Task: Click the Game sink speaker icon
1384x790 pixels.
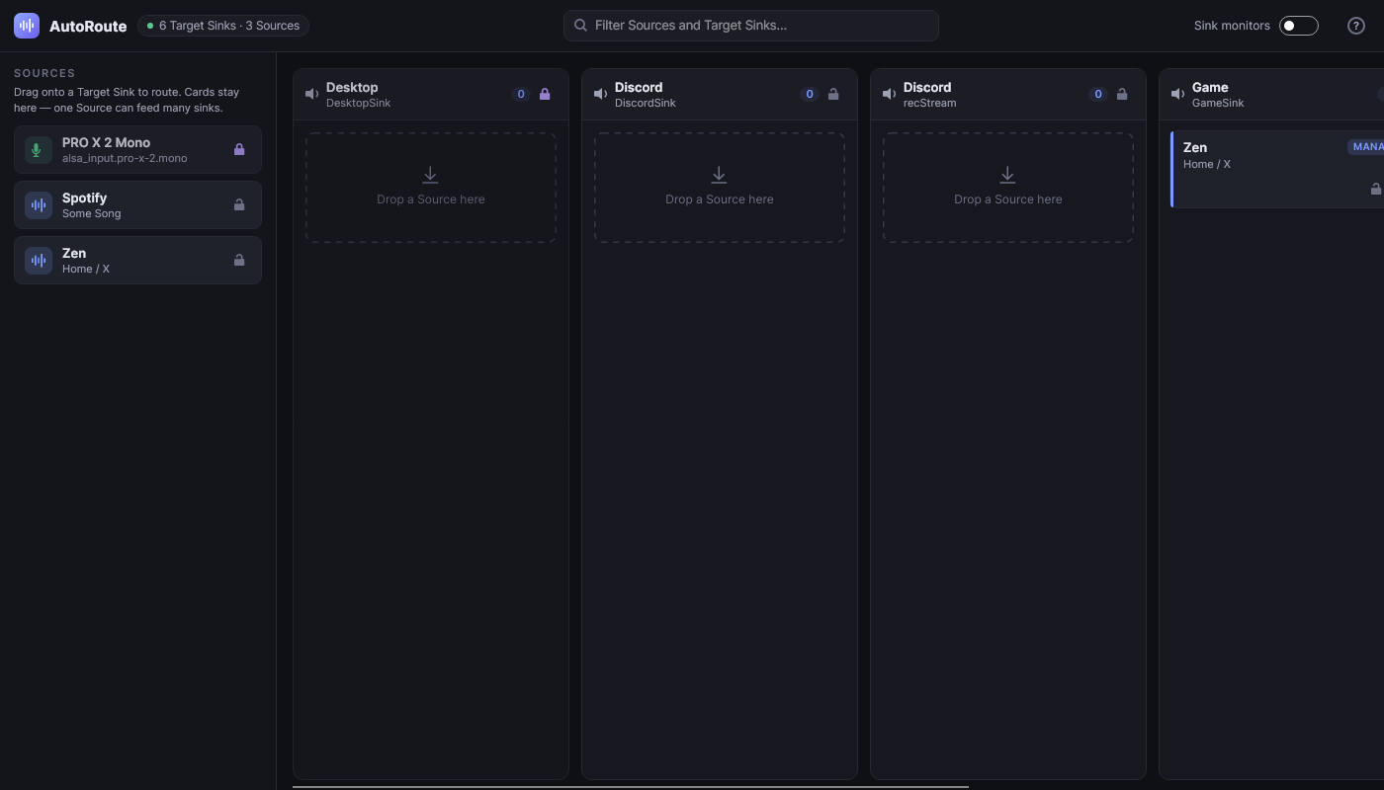Action: 1177,94
